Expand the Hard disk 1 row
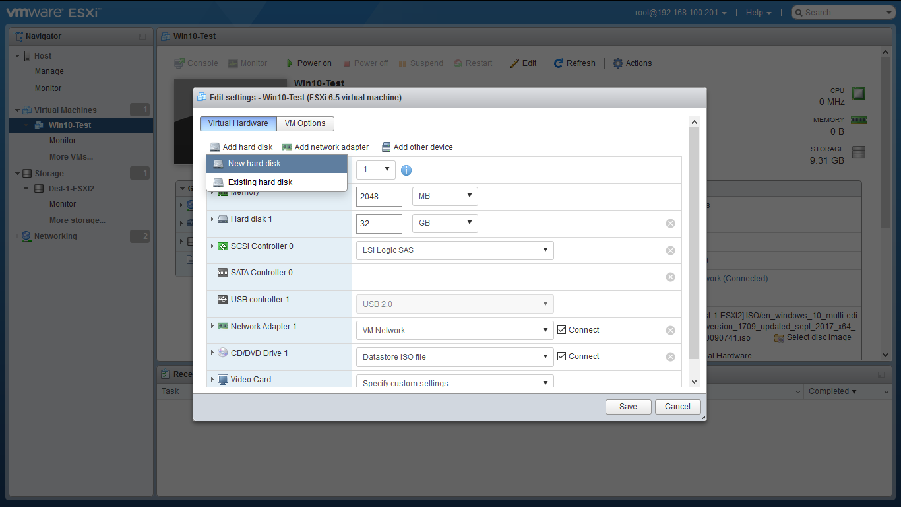 (x=212, y=219)
